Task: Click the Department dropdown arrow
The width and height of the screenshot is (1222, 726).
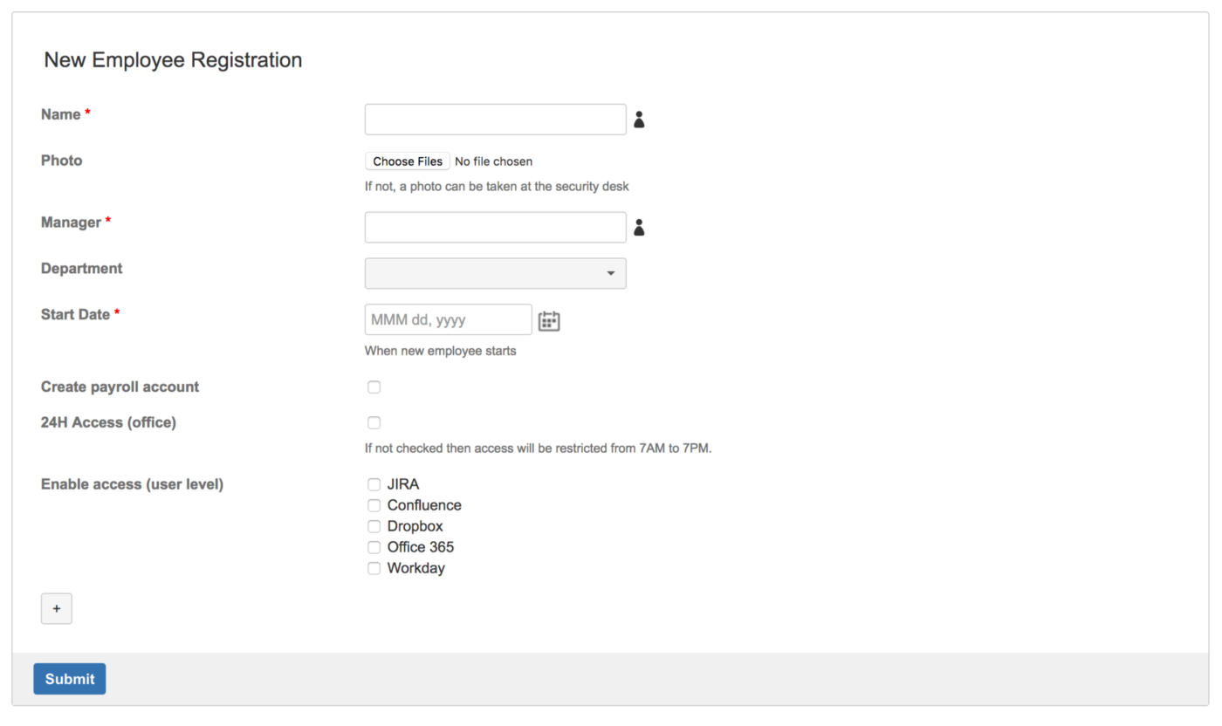Action: click(x=610, y=273)
